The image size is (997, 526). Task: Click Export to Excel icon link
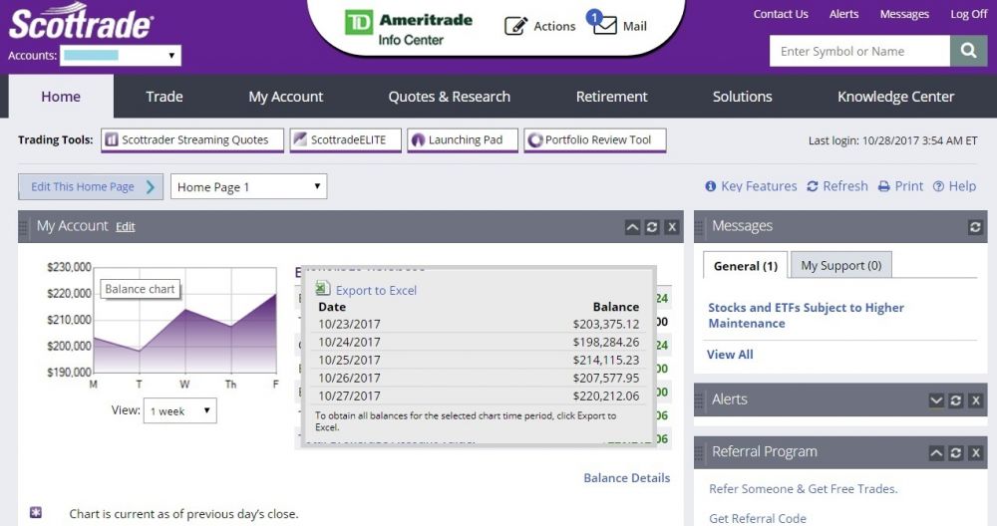(x=323, y=290)
